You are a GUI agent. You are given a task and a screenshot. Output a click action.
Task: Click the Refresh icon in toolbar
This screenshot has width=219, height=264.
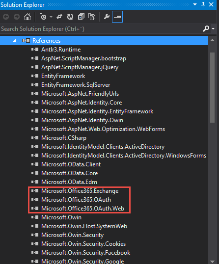(x=70, y=17)
